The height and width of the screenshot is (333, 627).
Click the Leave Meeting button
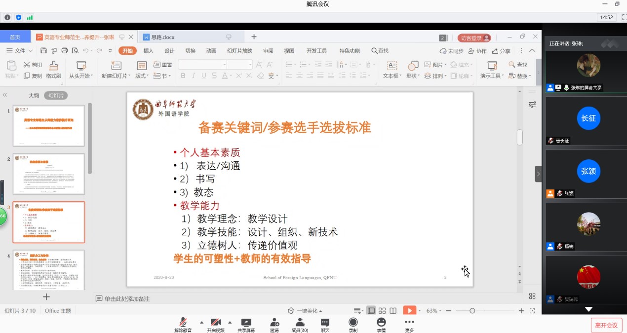606,325
